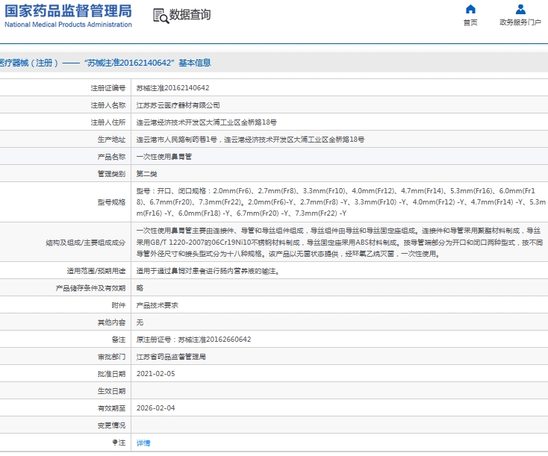Open the 详情 link in the note row
Viewport: 548px width, 456px height.
pyautogui.click(x=143, y=443)
